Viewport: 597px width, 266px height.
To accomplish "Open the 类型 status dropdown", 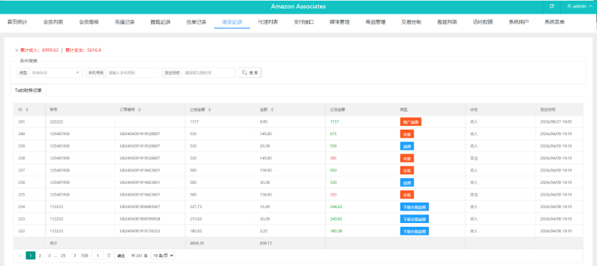I will [x=55, y=72].
